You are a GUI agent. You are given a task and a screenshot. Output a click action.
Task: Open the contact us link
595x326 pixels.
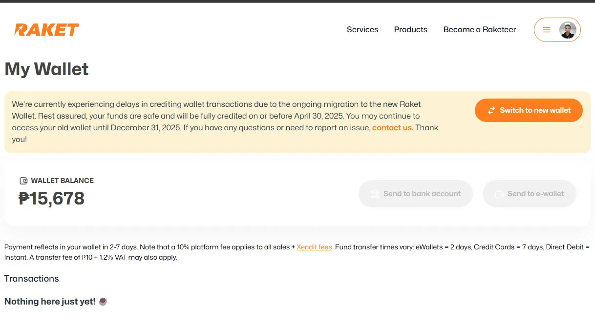(393, 128)
